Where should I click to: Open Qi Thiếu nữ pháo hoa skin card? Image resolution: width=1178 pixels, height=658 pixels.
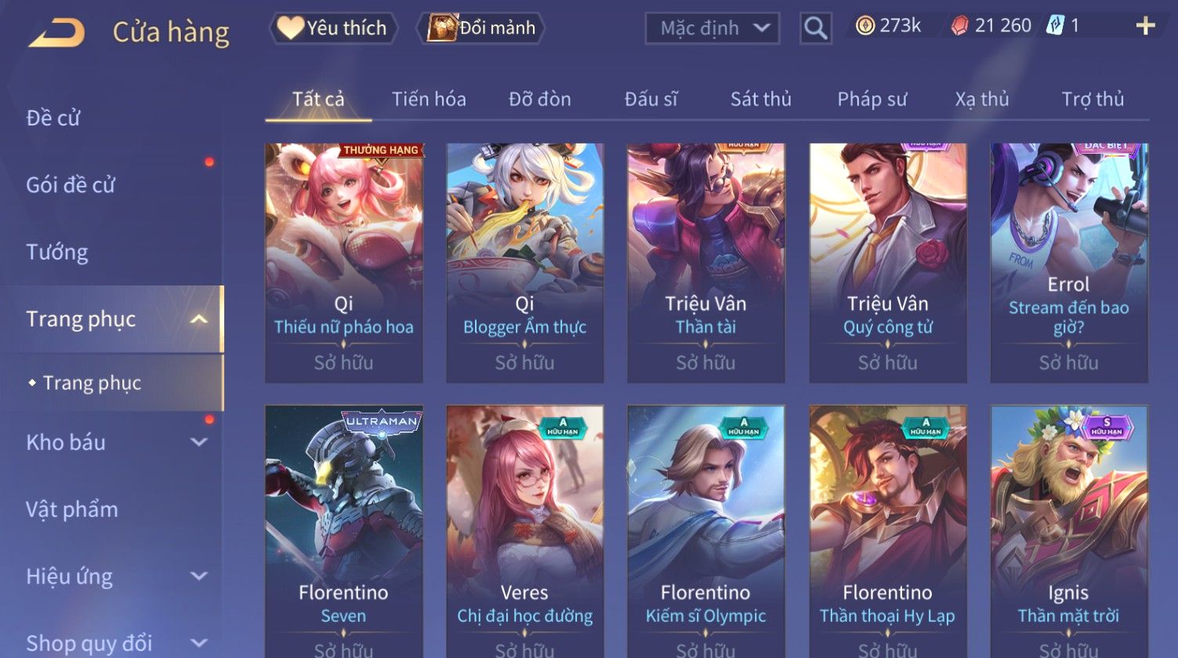[343, 263]
